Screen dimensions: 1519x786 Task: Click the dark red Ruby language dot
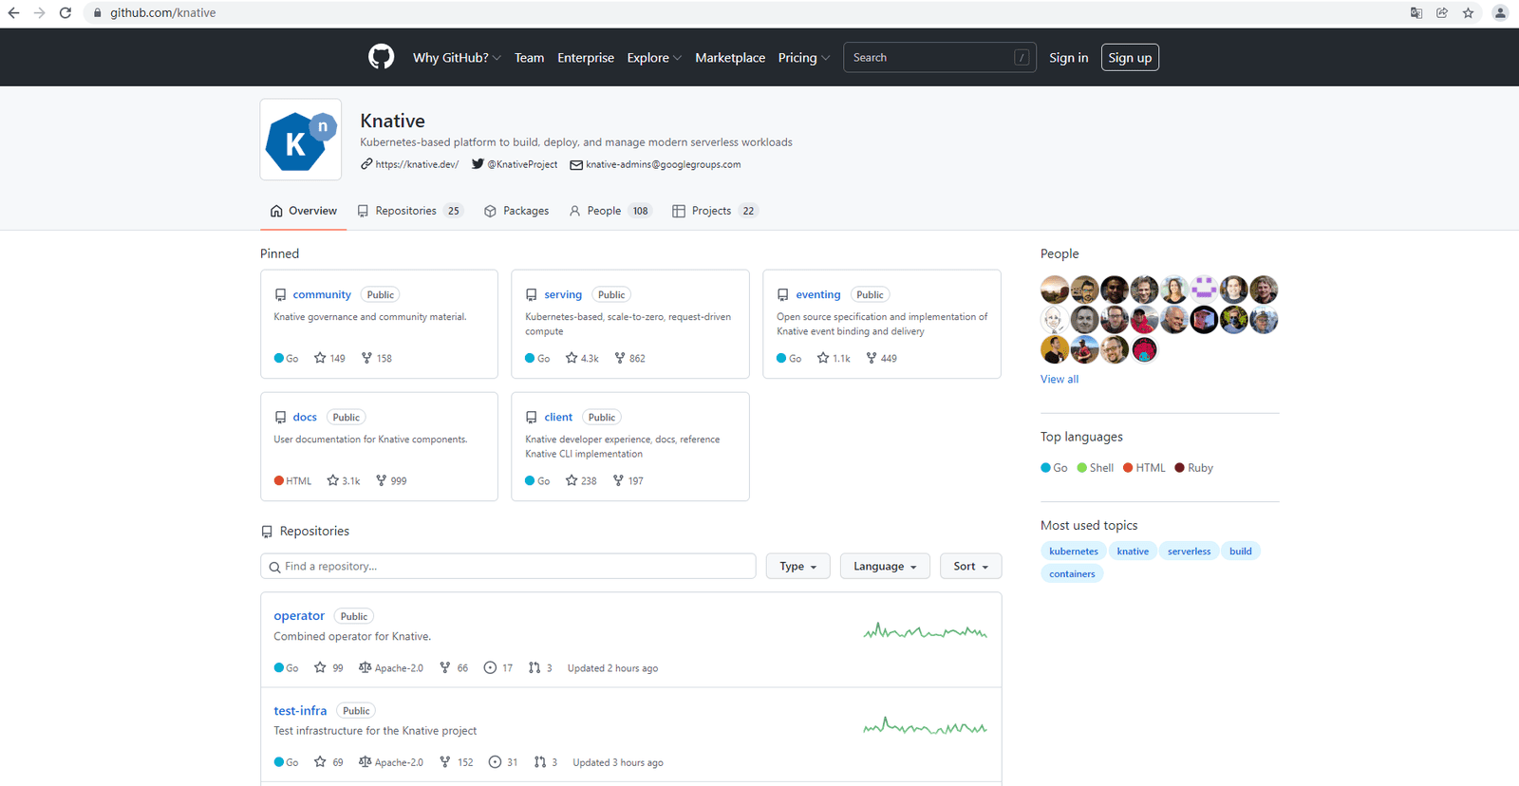click(1179, 468)
